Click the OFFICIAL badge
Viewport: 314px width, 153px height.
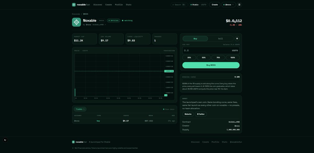coord(114,20)
